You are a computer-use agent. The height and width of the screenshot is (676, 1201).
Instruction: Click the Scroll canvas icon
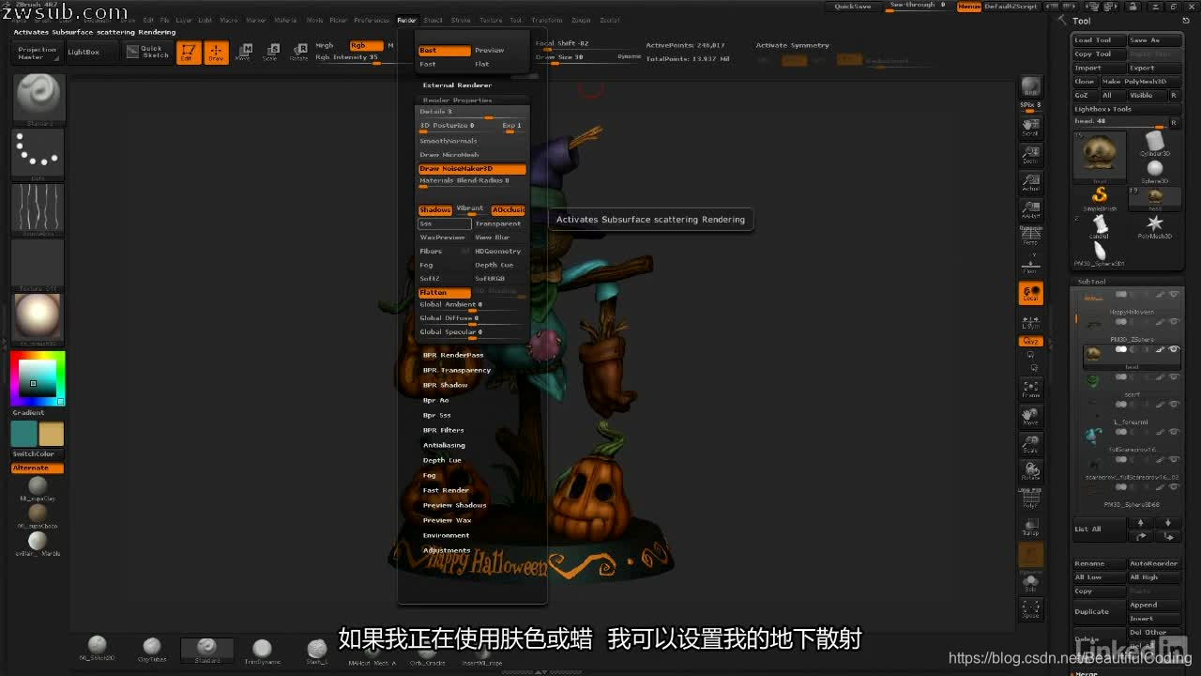pos(1030,126)
